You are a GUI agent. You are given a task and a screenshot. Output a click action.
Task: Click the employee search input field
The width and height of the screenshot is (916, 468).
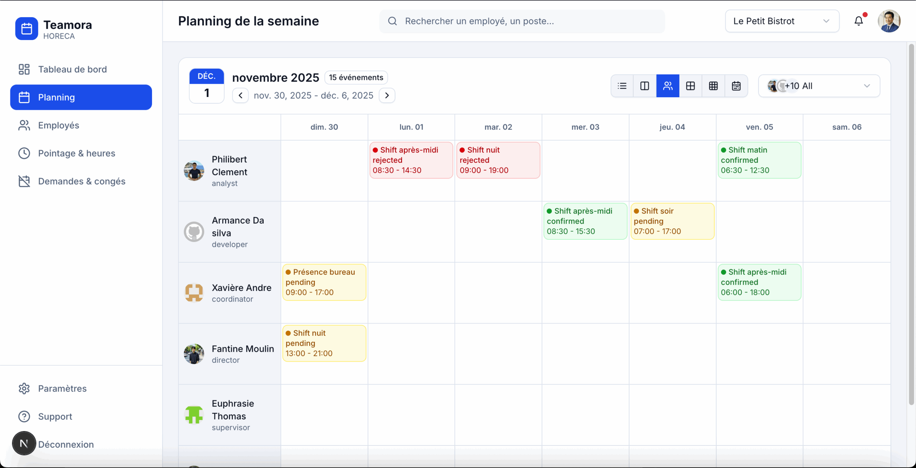point(522,21)
